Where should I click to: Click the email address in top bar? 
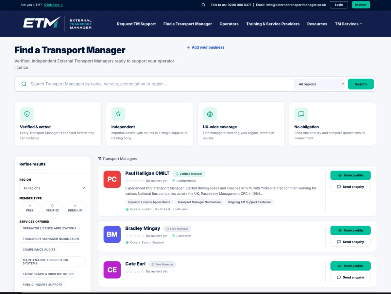pyautogui.click(x=296, y=5)
